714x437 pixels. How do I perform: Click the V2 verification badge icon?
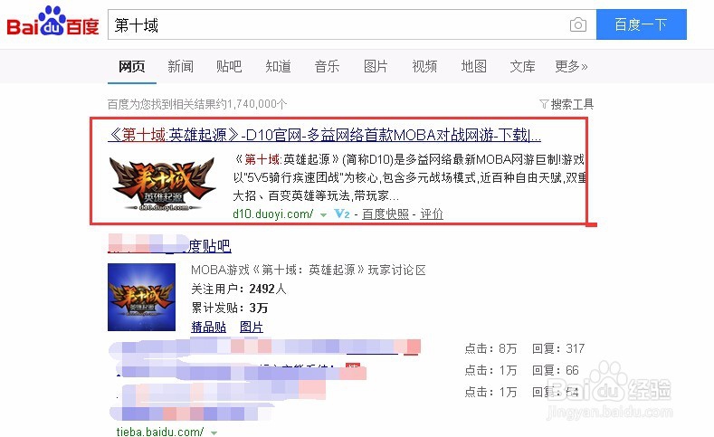(x=341, y=214)
